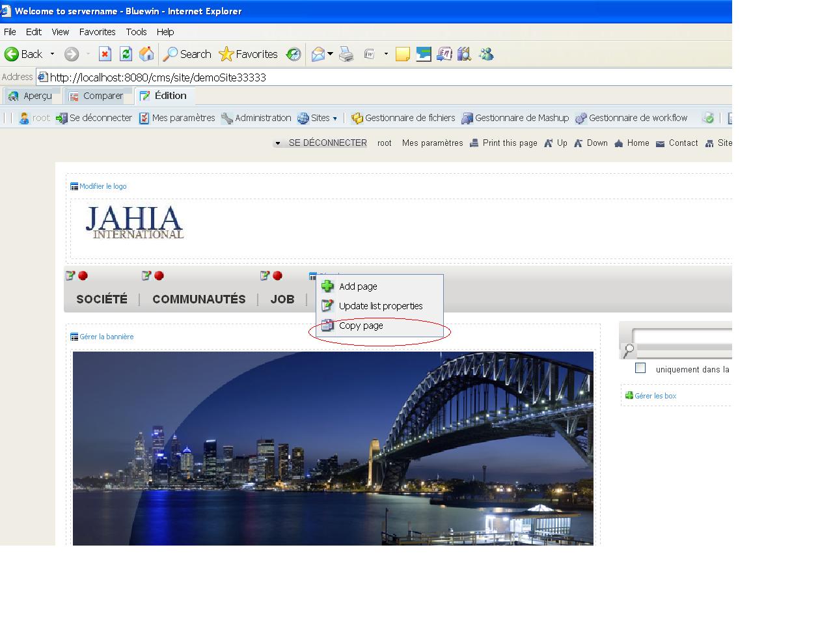Open the Edit icon dropdown arrow

click(386, 54)
